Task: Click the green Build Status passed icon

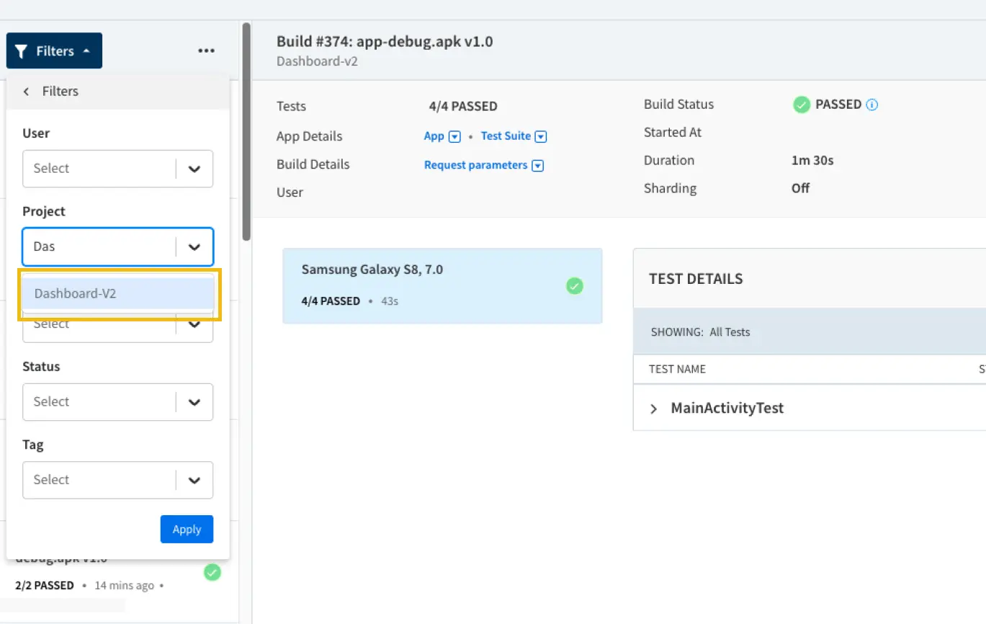Action: 802,105
